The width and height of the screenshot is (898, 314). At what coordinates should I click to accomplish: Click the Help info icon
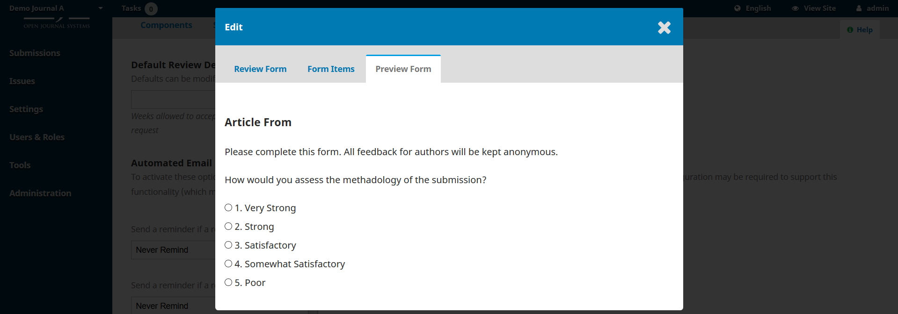coord(851,29)
